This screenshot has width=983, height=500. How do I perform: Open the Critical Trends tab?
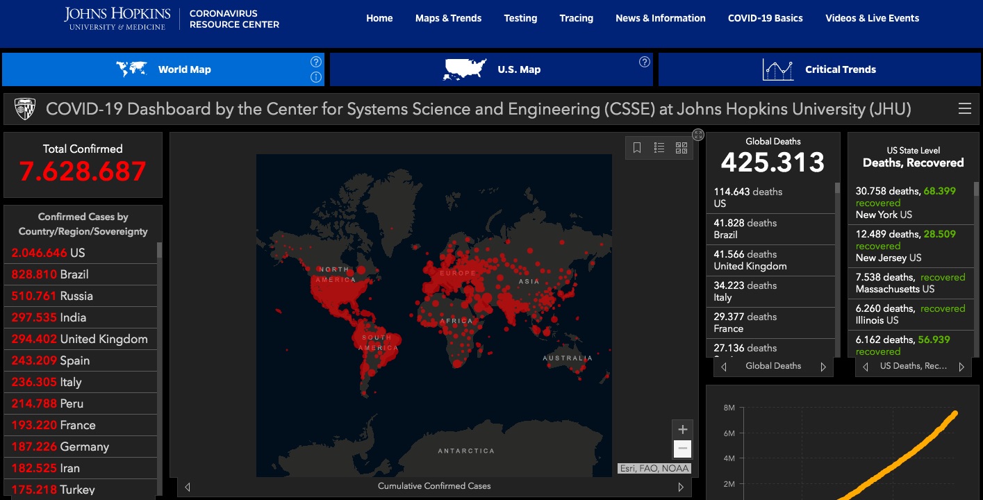(x=819, y=69)
